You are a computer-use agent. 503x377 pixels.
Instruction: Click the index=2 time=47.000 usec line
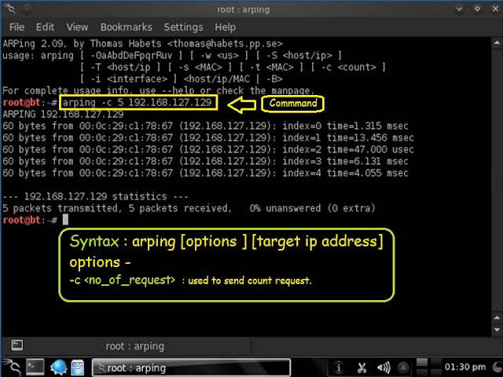click(208, 149)
